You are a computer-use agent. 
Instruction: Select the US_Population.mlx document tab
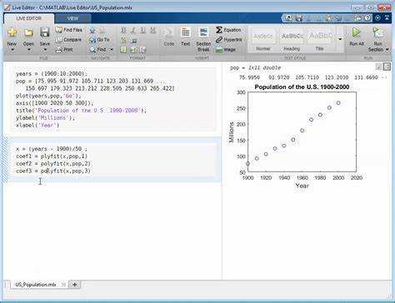click(36, 285)
